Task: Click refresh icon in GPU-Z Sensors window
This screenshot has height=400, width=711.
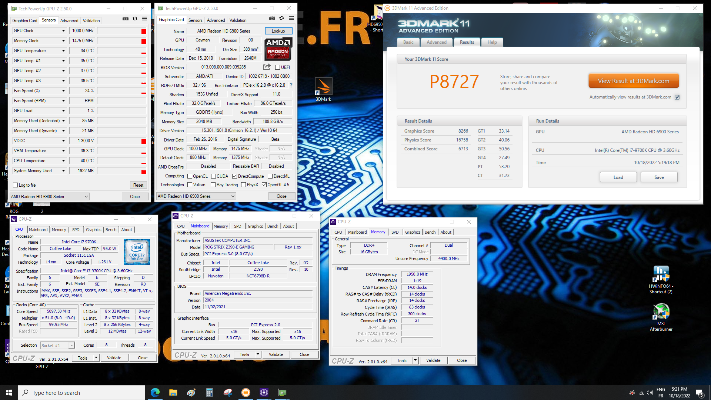Action: coord(135,19)
